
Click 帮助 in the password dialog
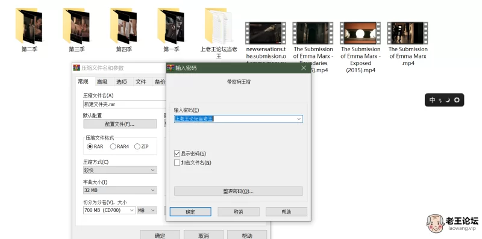click(287, 212)
